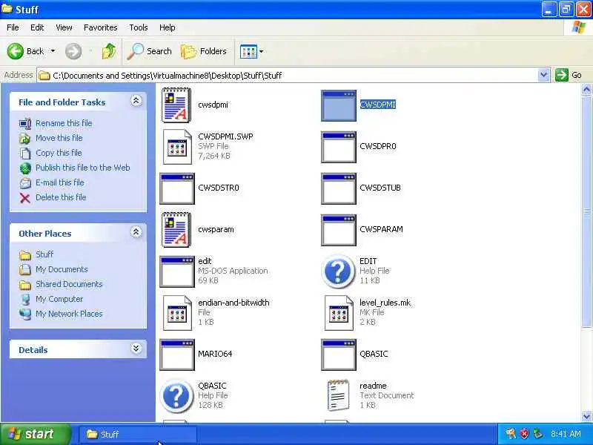
Task: Click E-mail this file link
Action: pyautogui.click(x=60, y=182)
